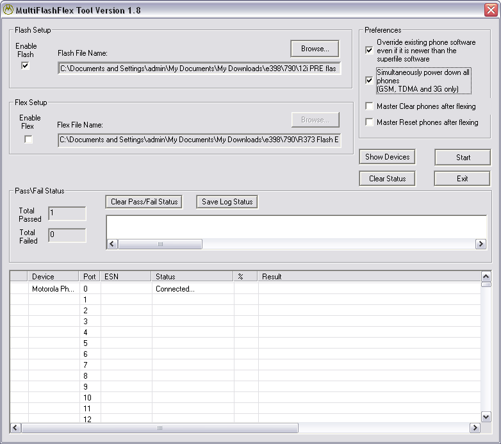Click the Start button
Image resolution: width=501 pixels, height=444 pixels.
[x=463, y=157]
